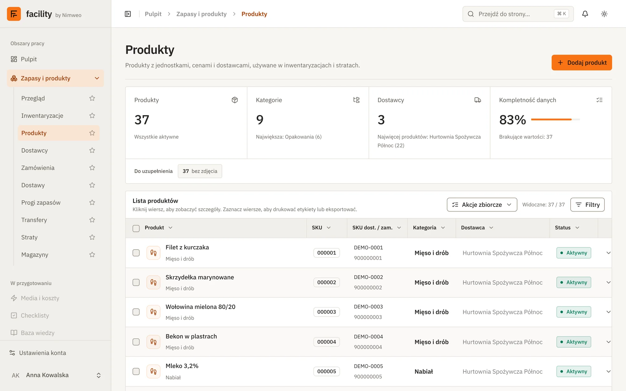Image resolution: width=626 pixels, height=391 pixels.
Task: Collapse the Zapasy i produkty section
Action: 55,78
